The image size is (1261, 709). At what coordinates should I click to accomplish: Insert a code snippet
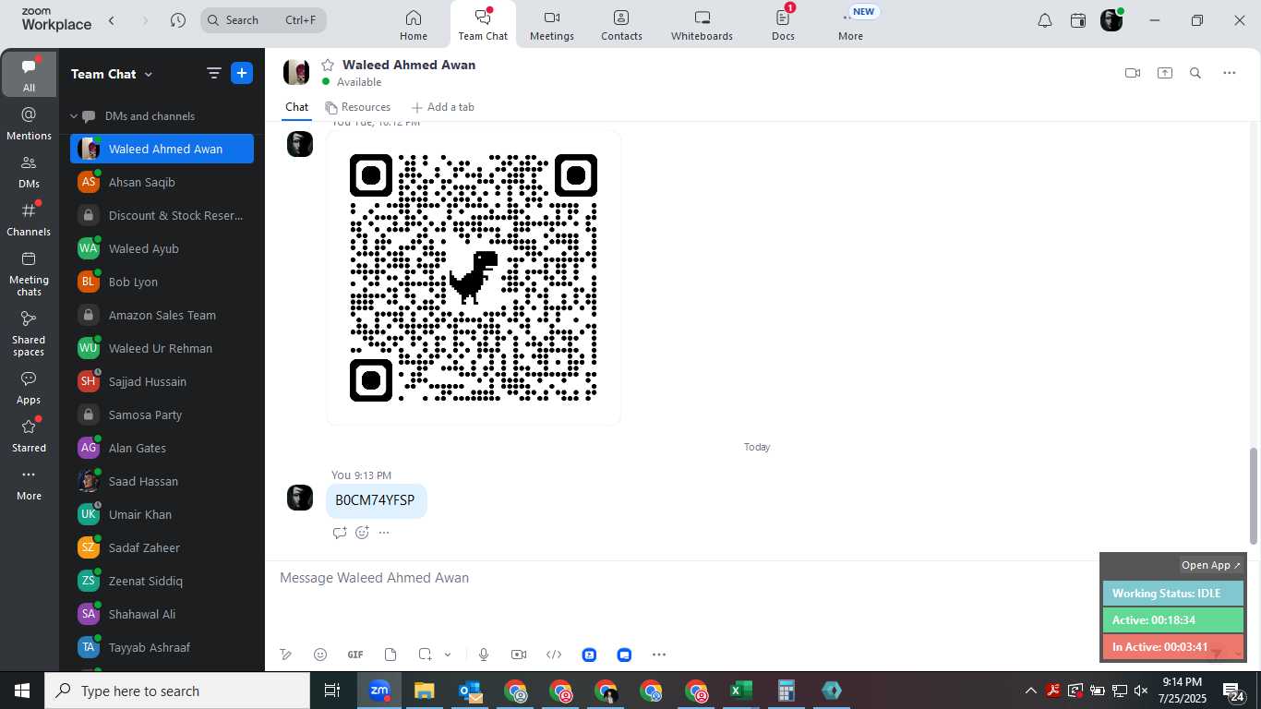pos(554,655)
